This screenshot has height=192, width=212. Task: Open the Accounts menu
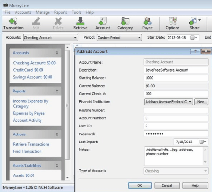[23, 12]
